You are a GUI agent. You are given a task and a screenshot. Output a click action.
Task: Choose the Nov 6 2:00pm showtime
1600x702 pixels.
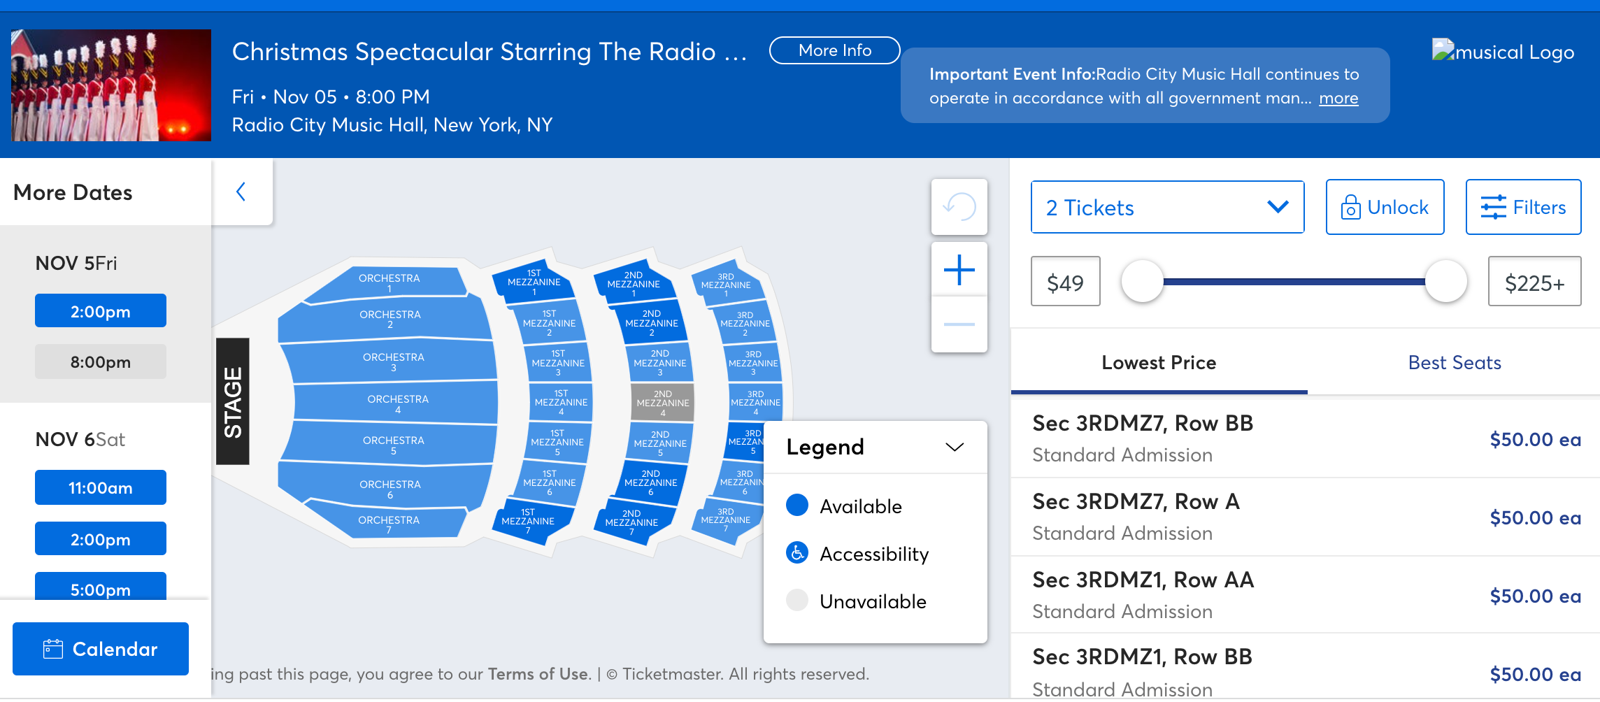(101, 538)
